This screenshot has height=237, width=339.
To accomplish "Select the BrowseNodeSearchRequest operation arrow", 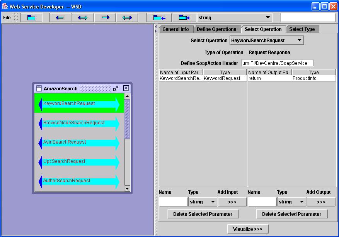I will (x=79, y=123).
